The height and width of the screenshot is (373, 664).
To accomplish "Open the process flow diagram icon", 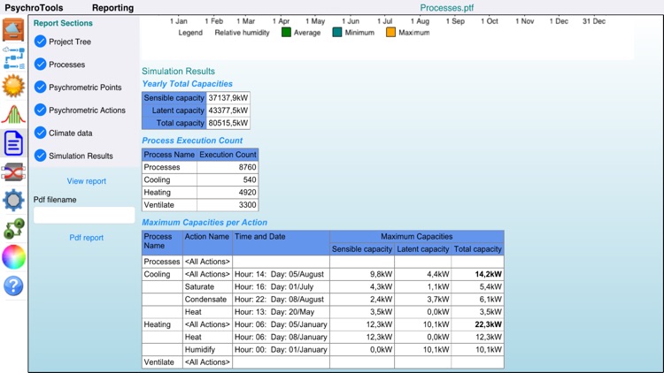I will pos(13,58).
